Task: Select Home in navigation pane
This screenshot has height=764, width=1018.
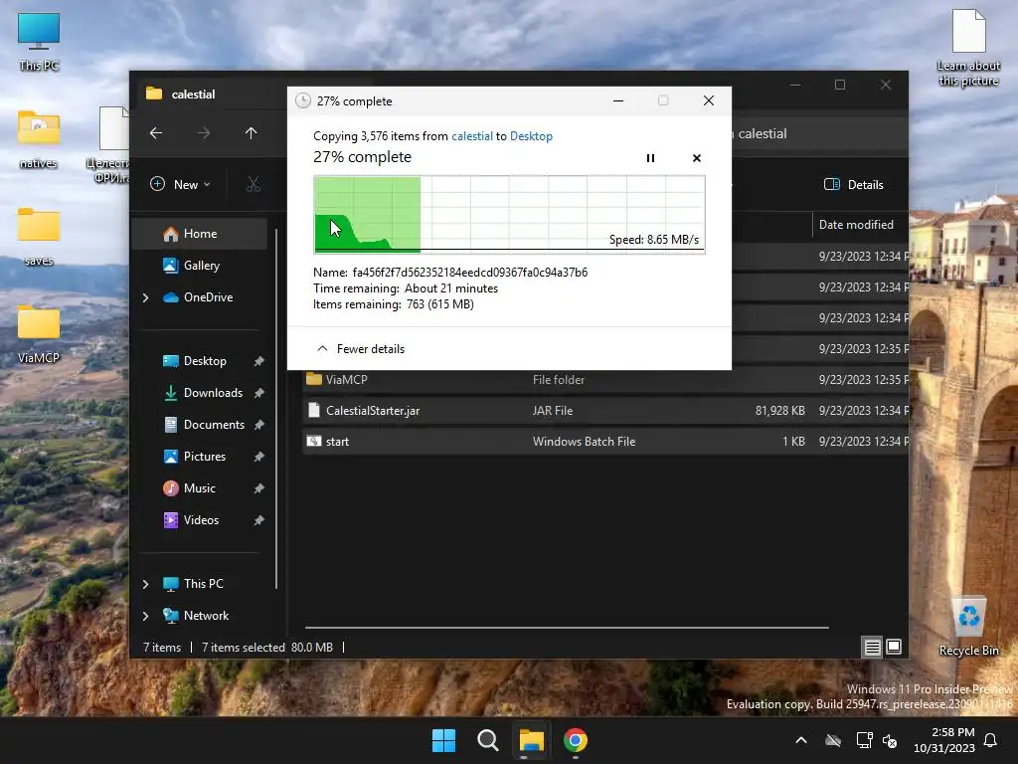Action: [x=200, y=234]
